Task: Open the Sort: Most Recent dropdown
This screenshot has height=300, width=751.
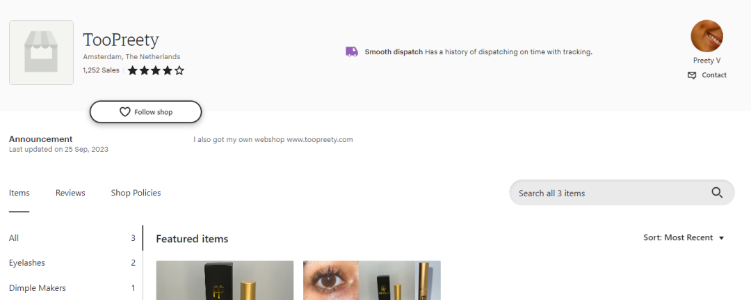Action: point(684,237)
